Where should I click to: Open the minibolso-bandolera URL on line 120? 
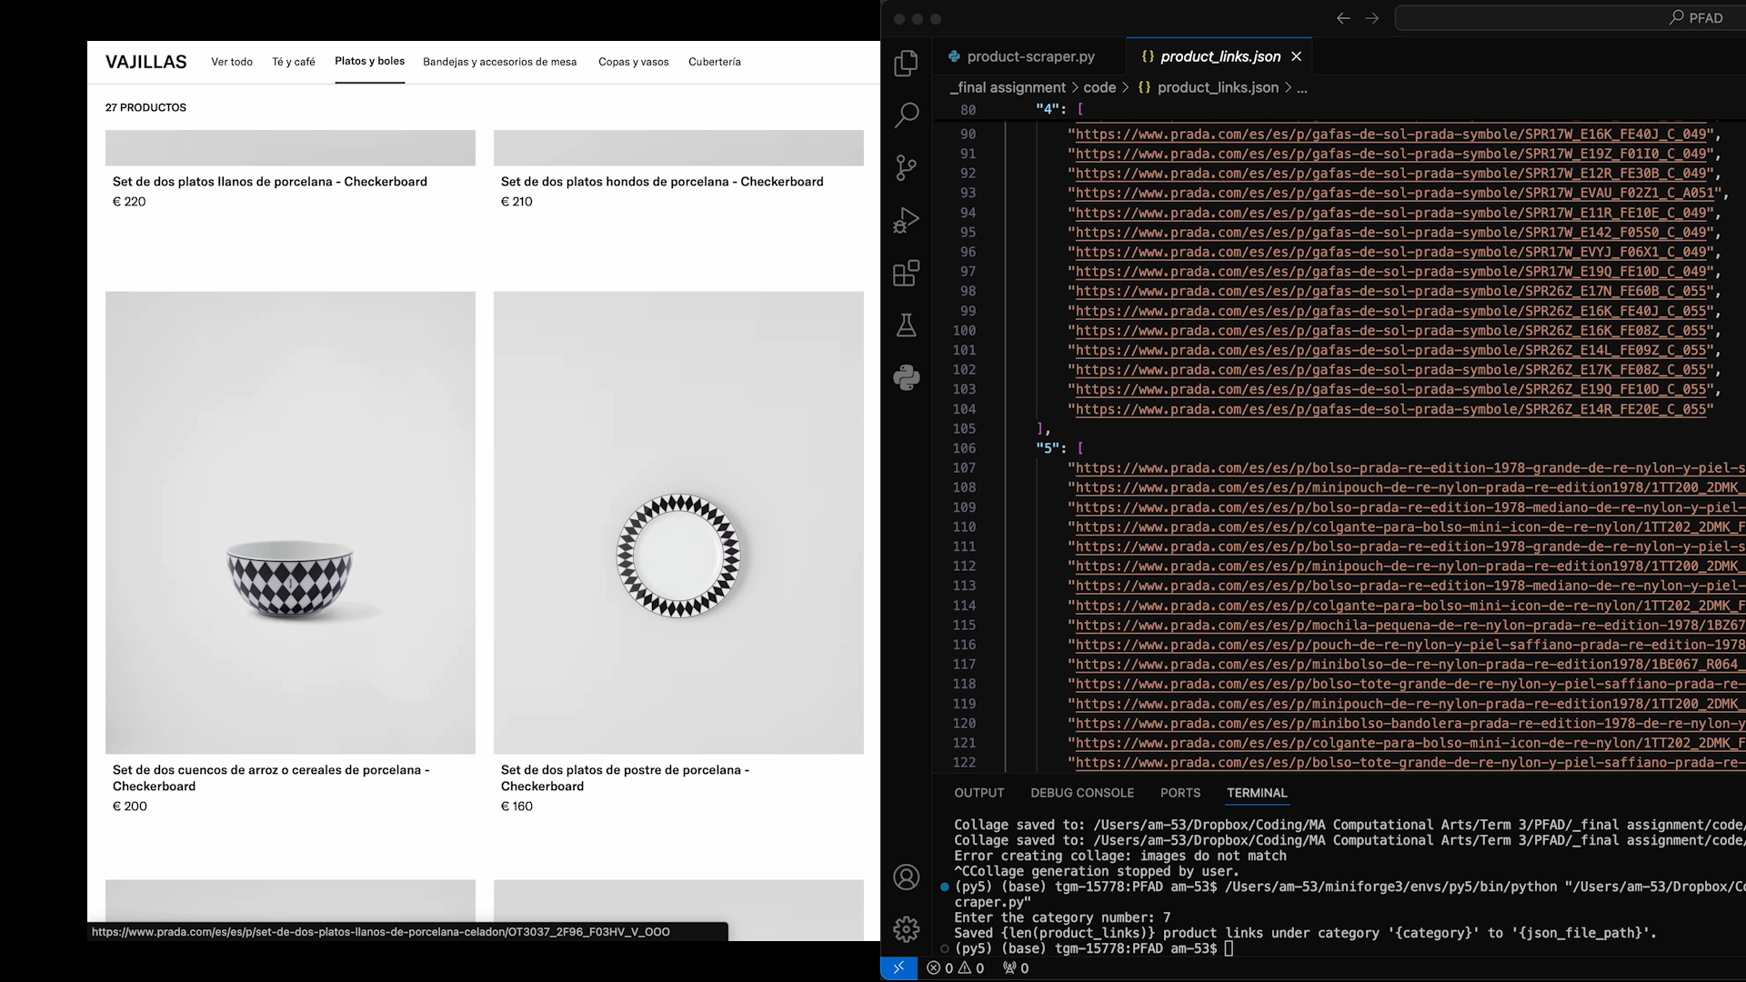1410,724
